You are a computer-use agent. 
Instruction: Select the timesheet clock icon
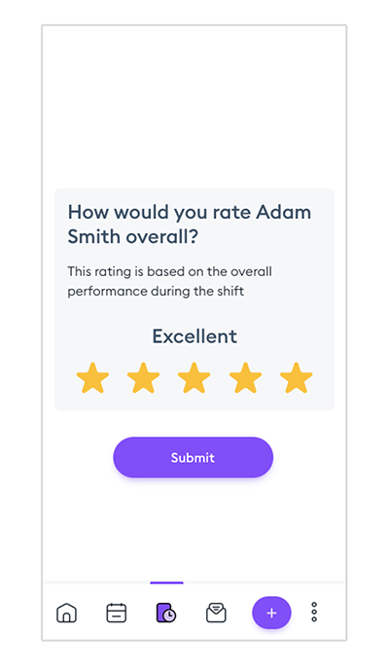point(166,613)
